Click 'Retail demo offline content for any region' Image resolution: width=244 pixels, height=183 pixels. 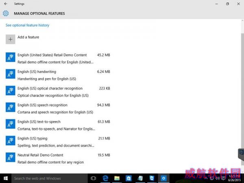click(50, 162)
